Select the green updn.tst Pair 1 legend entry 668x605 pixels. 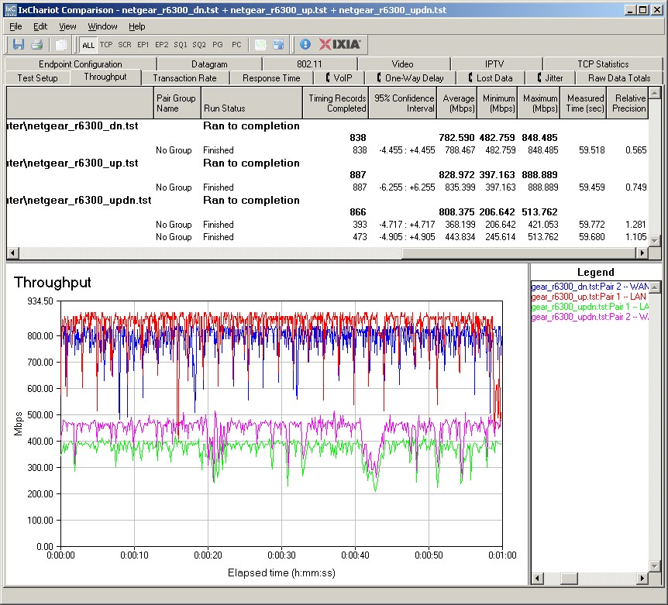click(590, 307)
